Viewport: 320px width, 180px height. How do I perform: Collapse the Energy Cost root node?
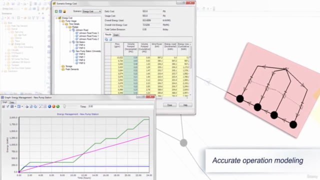[x=56, y=18]
